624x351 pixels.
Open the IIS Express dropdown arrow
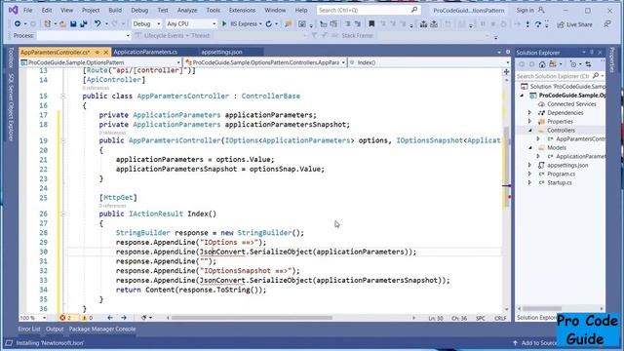260,24
